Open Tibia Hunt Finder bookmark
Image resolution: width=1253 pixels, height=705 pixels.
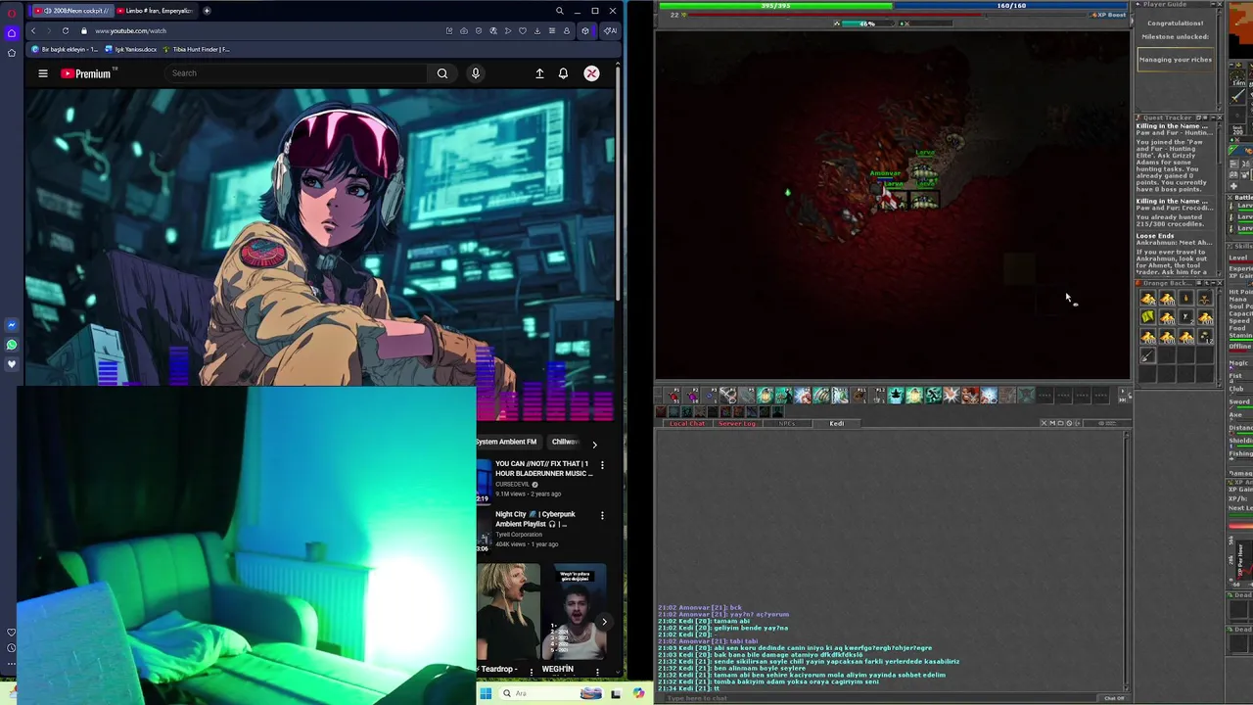click(x=197, y=49)
